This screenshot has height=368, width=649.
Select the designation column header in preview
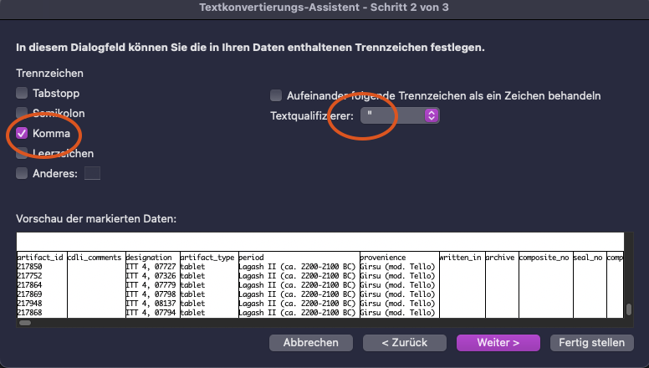149,258
